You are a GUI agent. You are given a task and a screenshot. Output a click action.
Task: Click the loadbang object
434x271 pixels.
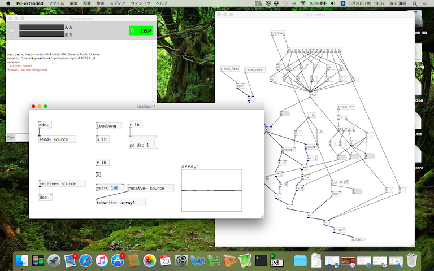[108, 126]
